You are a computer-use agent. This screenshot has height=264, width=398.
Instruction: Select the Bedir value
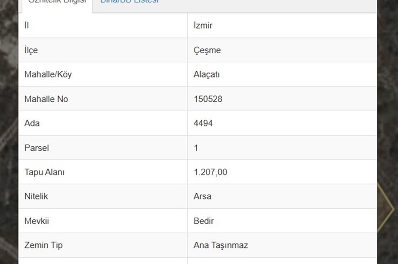pos(203,221)
